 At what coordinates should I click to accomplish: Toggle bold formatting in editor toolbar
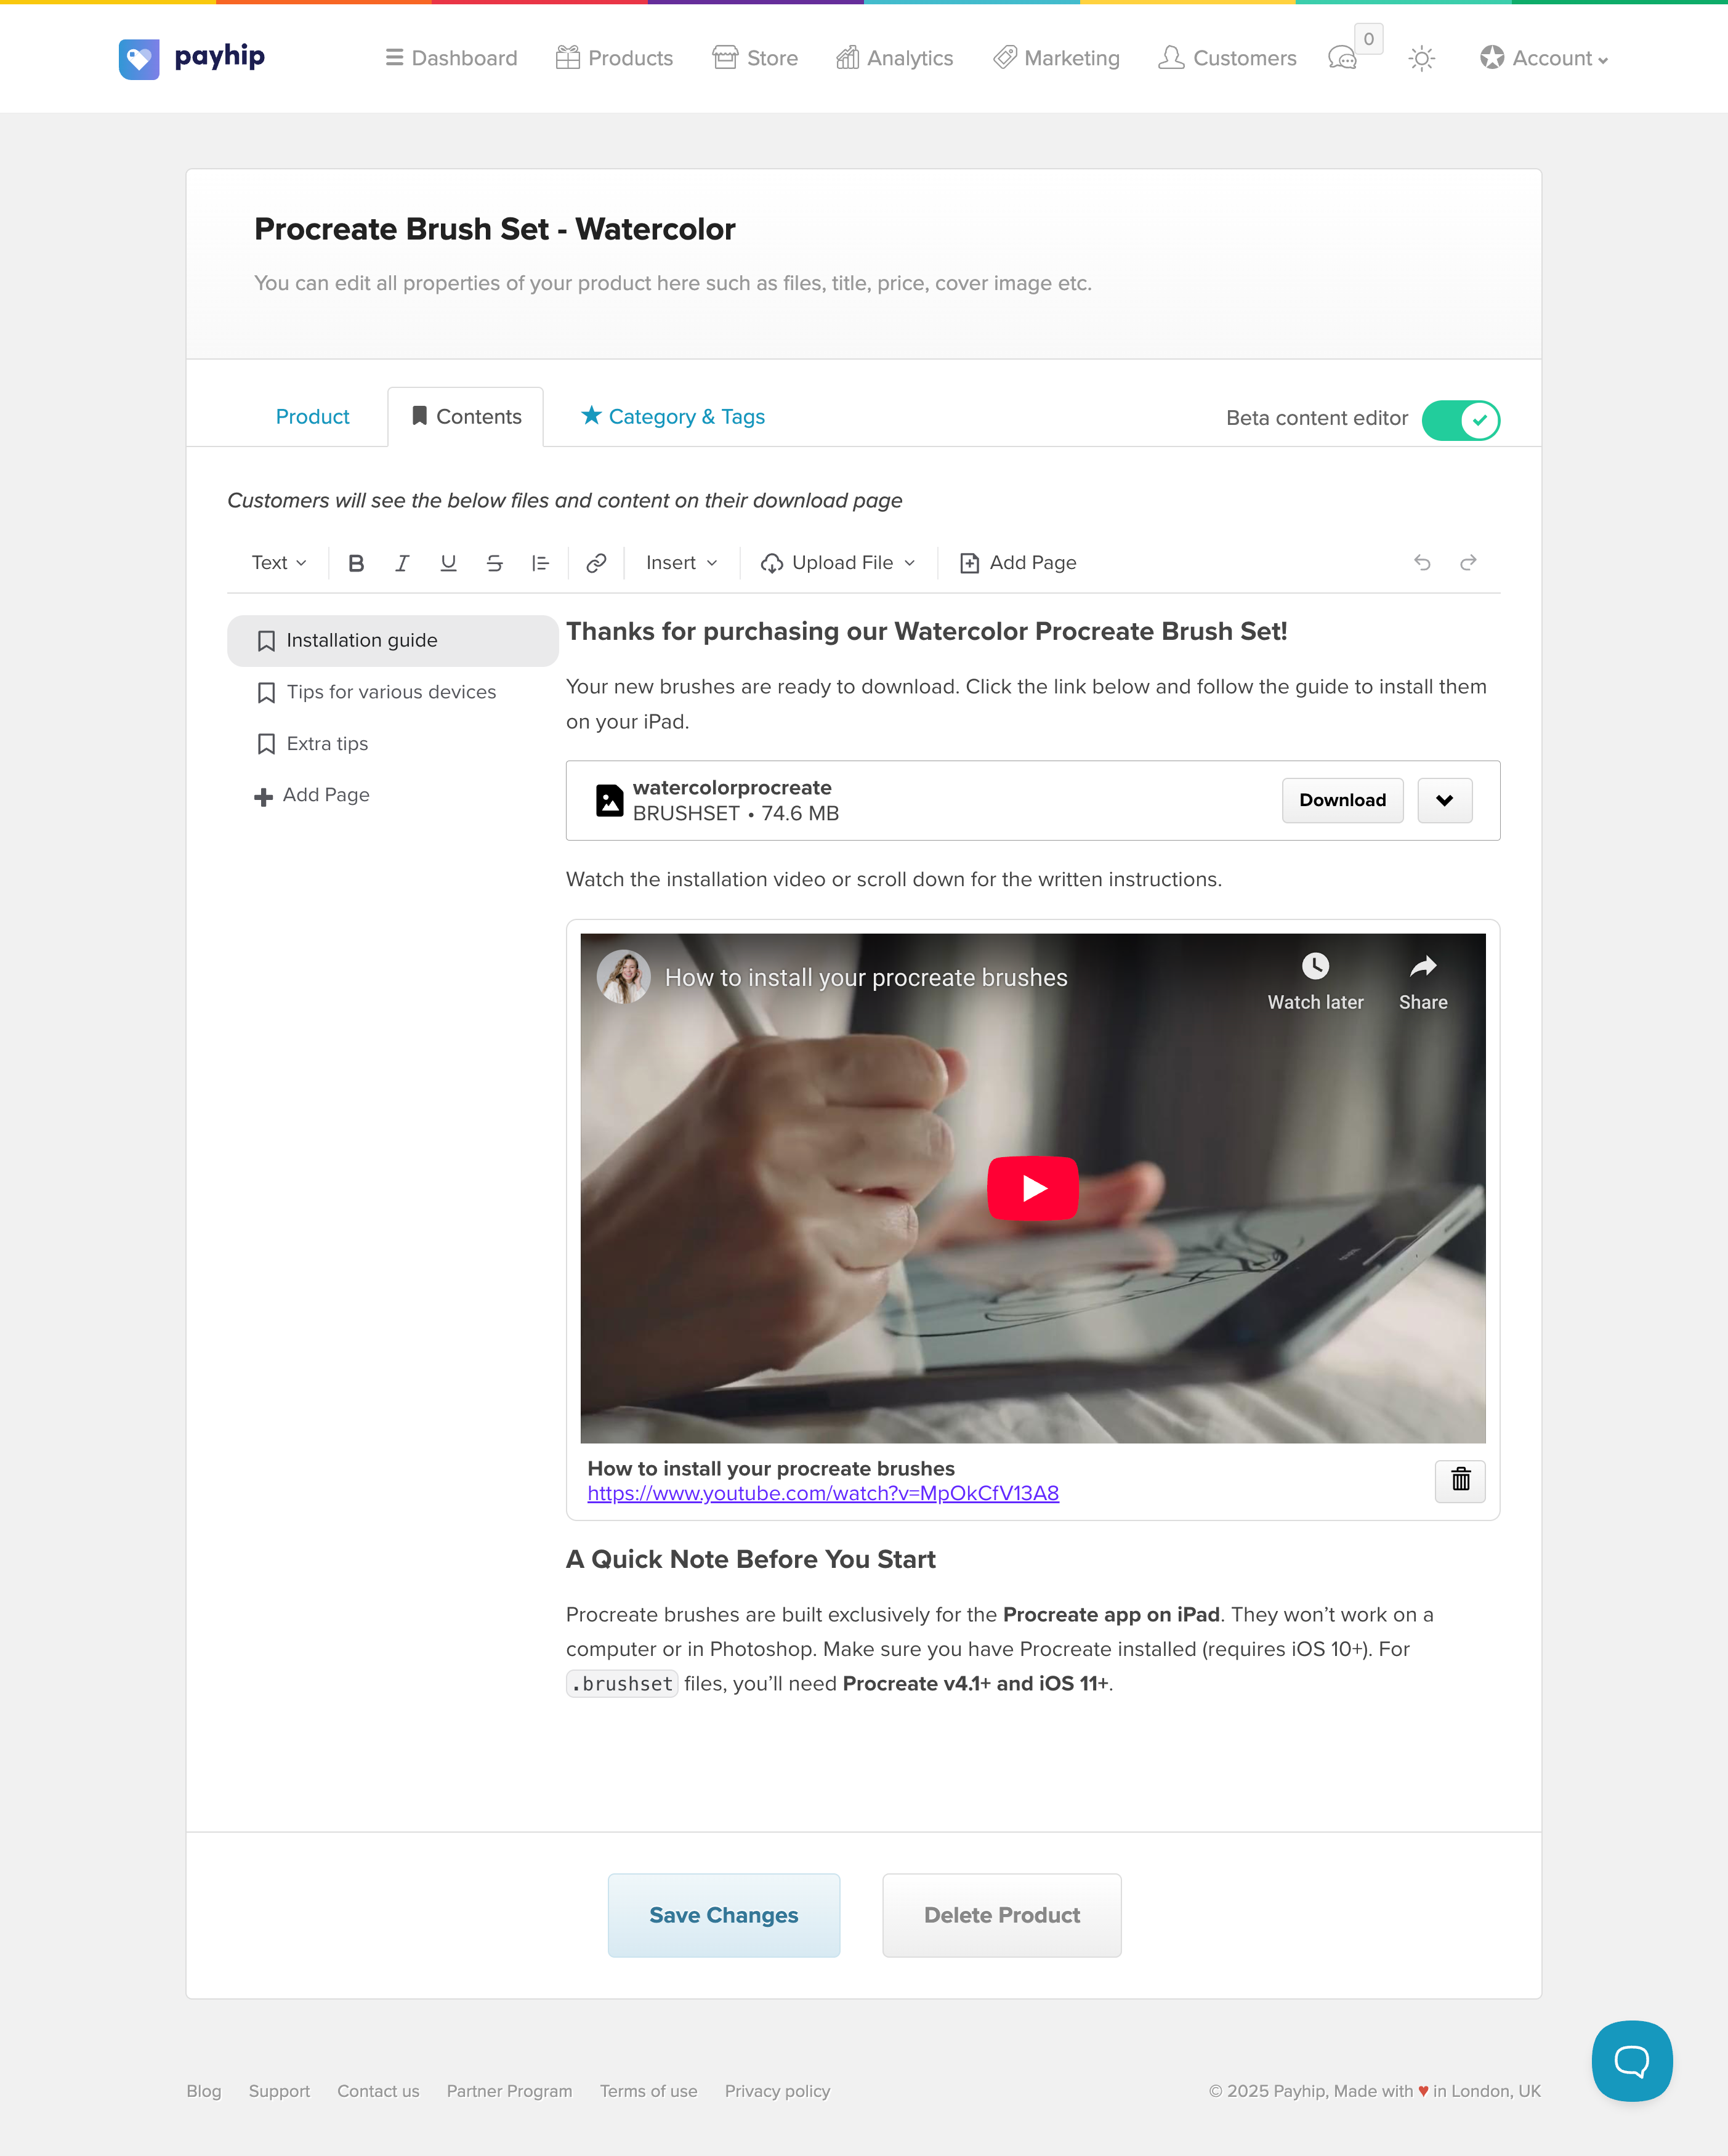point(356,563)
